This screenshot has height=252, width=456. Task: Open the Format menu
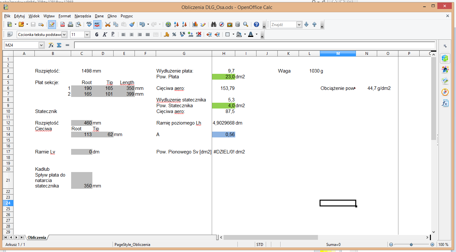[x=64, y=16]
